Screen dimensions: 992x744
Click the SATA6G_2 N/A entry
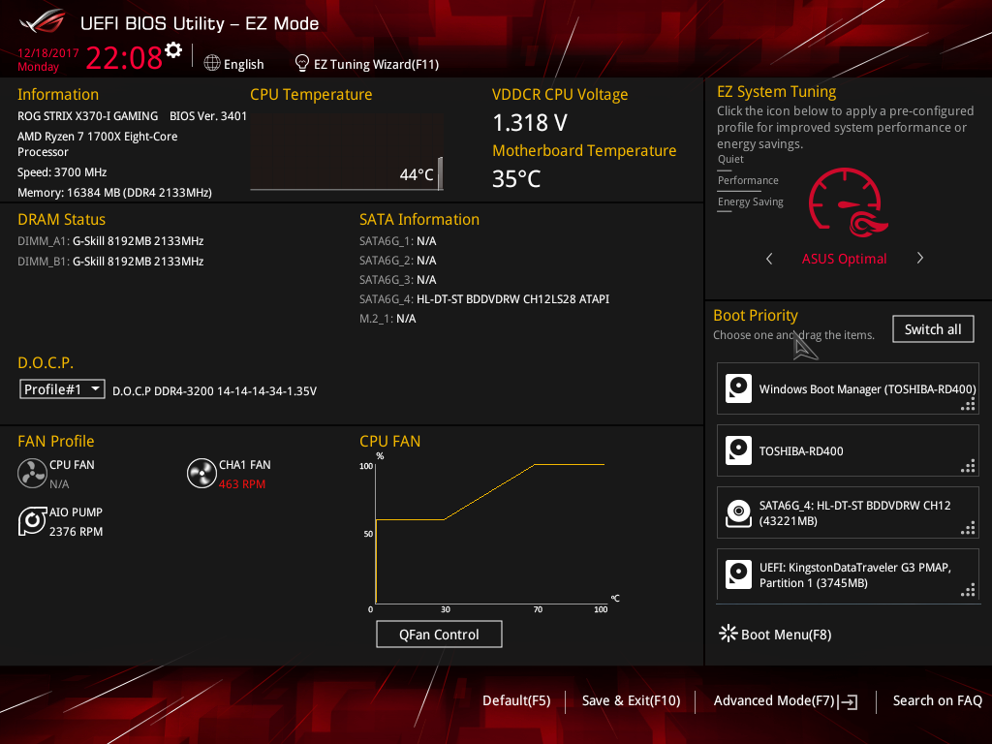click(398, 261)
